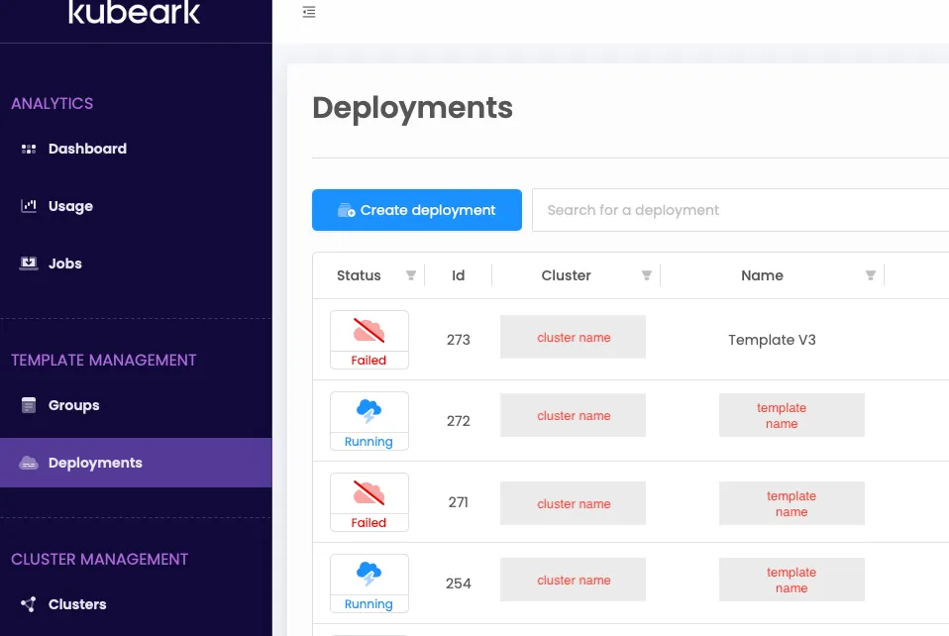The width and height of the screenshot is (949, 636).
Task: Open the Name column filter
Action: pyautogui.click(x=871, y=275)
